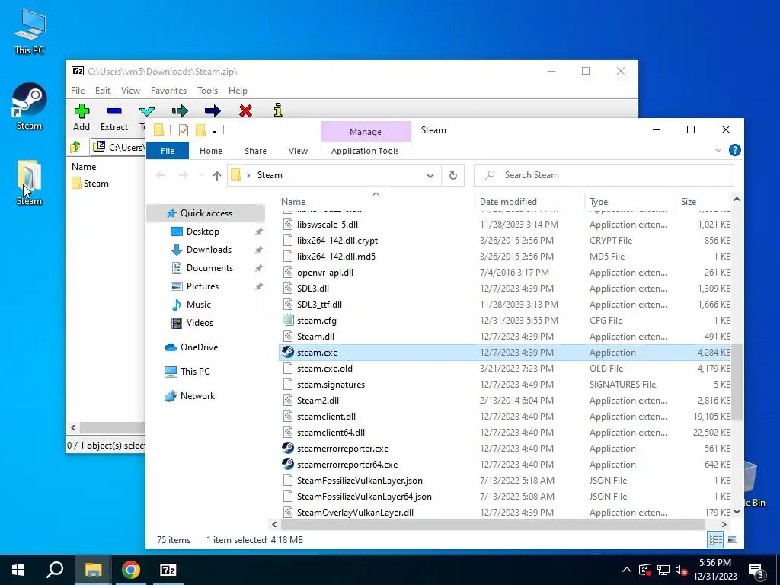Open the notification center icon
780x585 pixels.
[x=756, y=570]
